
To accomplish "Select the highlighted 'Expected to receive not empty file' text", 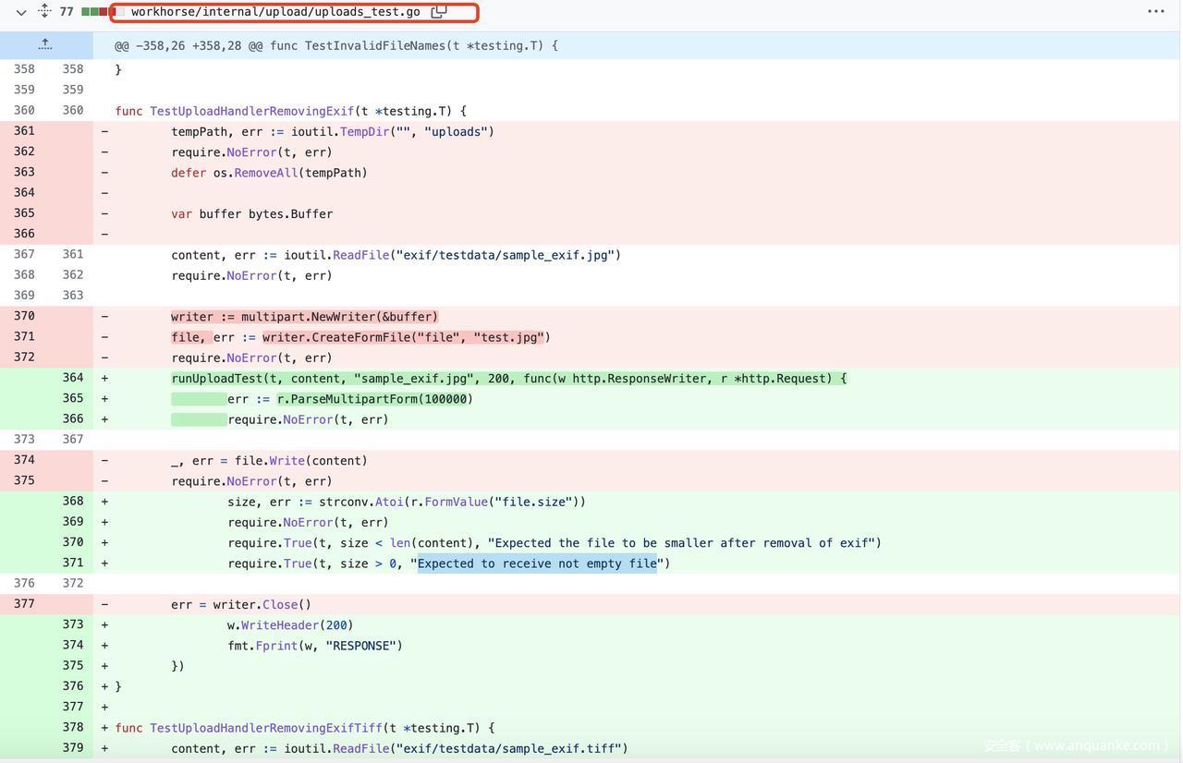I will pyautogui.click(x=536, y=563).
